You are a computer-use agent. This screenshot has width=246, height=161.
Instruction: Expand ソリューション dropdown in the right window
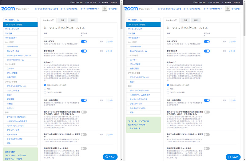pos(145,9)
